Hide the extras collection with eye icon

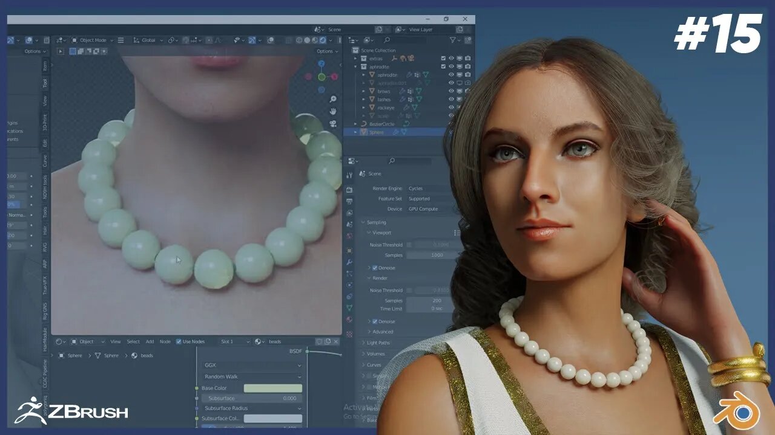pos(451,59)
